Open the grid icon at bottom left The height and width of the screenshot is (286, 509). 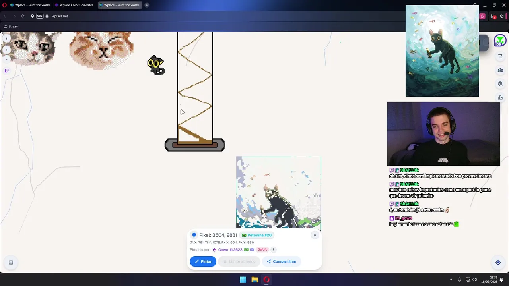[x=11, y=262]
